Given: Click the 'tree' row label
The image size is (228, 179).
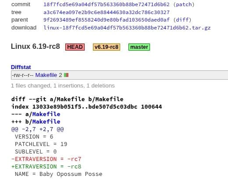Looking at the screenshot, I should [x=16, y=12].
